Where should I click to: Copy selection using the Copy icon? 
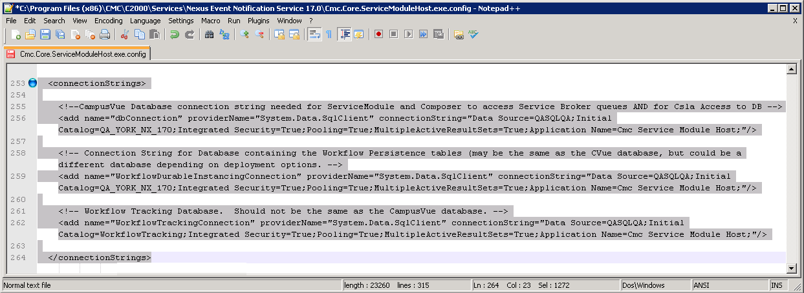(139, 34)
